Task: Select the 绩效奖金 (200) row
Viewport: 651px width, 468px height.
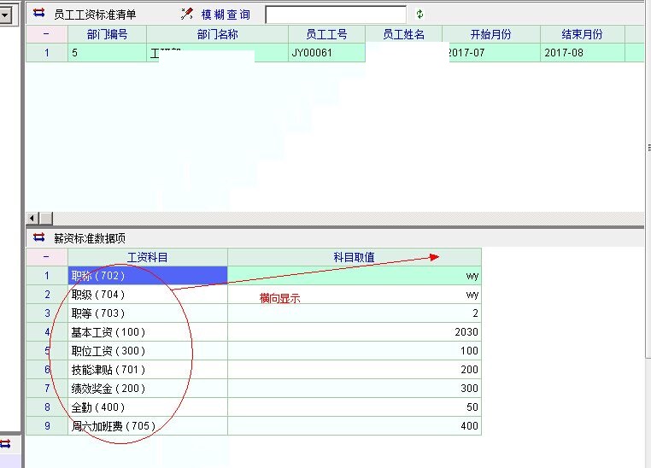Action: 147,389
